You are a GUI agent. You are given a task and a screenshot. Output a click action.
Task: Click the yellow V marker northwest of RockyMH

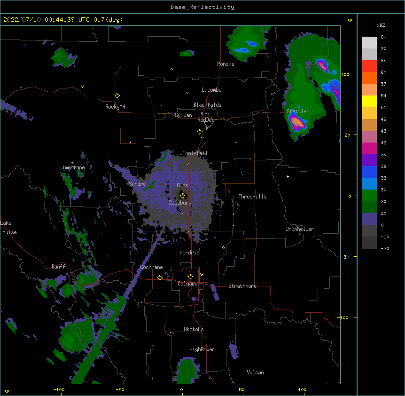(82, 87)
